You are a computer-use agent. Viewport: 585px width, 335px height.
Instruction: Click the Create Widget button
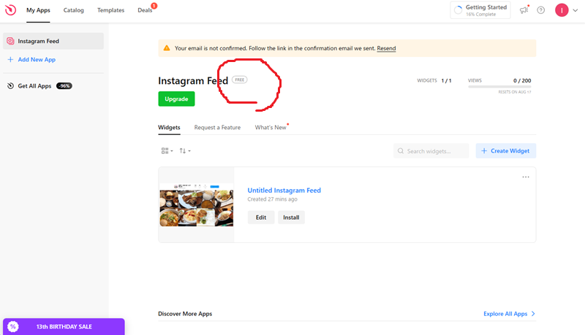point(505,151)
